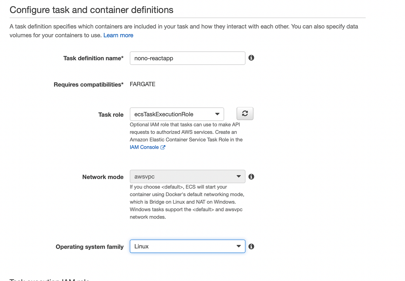Click the caret arrow in Network mode dropdown
Screen dimensions: 405x281
[239, 176]
